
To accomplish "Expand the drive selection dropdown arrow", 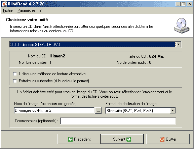I will tap(179, 44).
